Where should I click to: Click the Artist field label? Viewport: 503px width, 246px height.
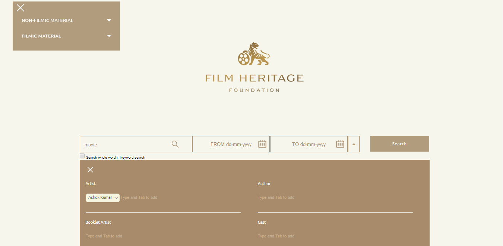tap(91, 184)
